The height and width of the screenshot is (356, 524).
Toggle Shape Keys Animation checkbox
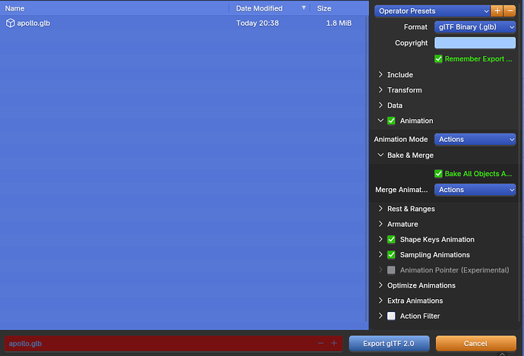392,240
